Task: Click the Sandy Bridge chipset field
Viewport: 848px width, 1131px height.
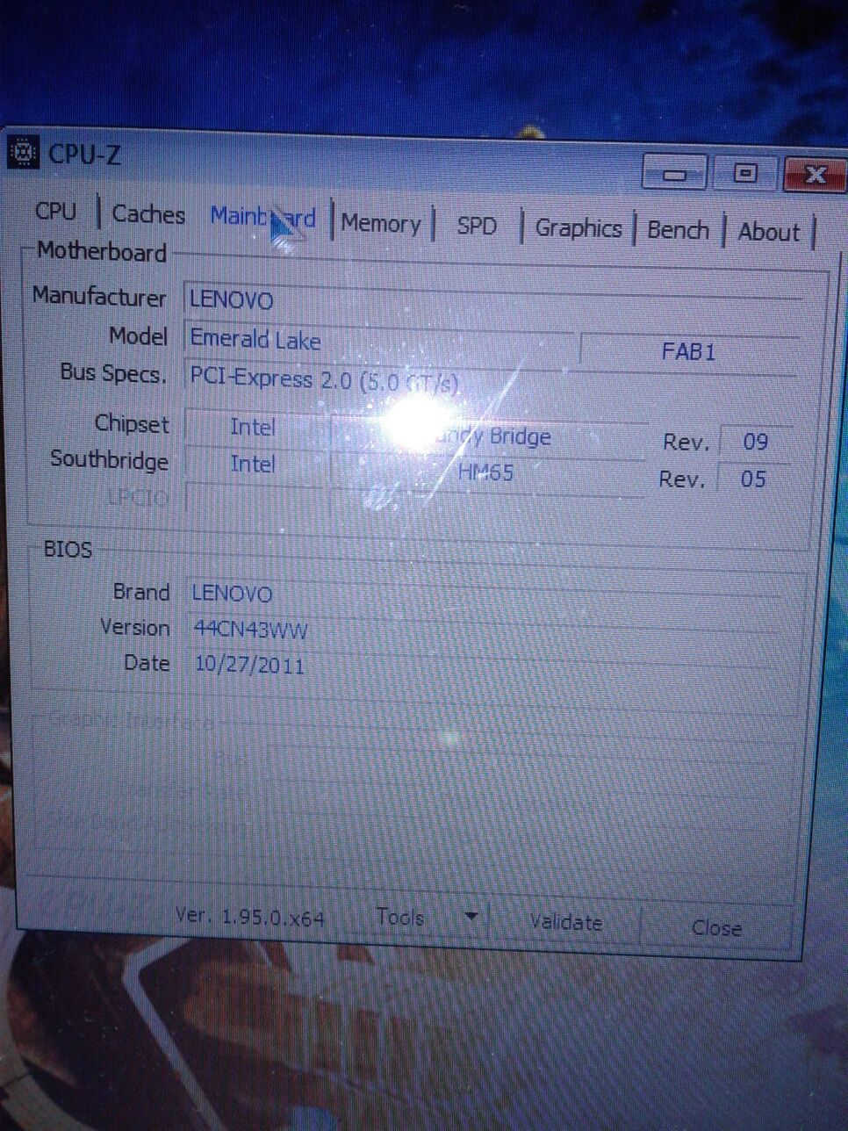Action: (x=487, y=436)
